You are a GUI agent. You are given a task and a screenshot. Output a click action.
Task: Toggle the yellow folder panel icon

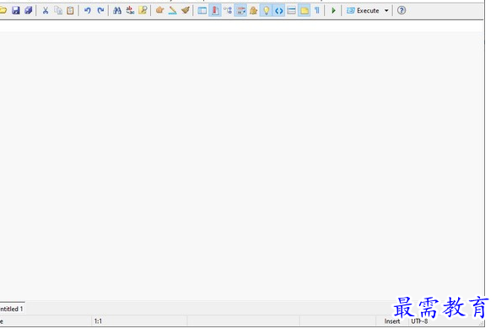pyautogui.click(x=305, y=10)
